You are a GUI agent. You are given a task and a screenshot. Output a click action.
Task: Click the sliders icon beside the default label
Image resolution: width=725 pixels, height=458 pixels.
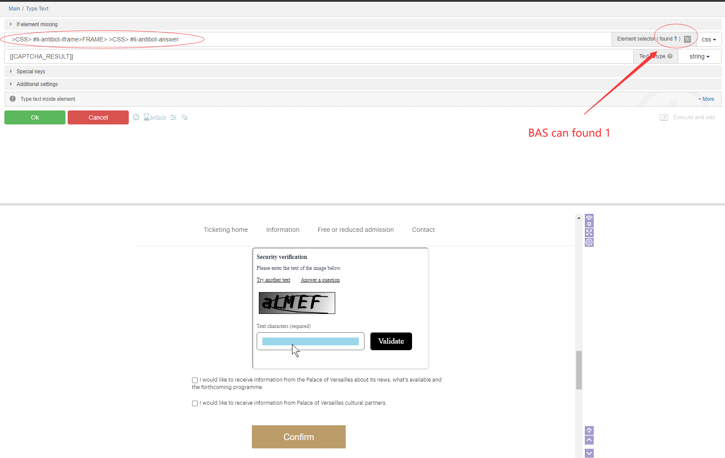pos(173,117)
